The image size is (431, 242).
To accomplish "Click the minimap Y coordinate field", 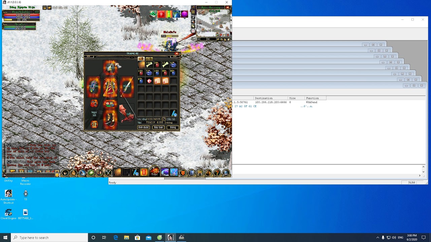I will tap(213, 39).
